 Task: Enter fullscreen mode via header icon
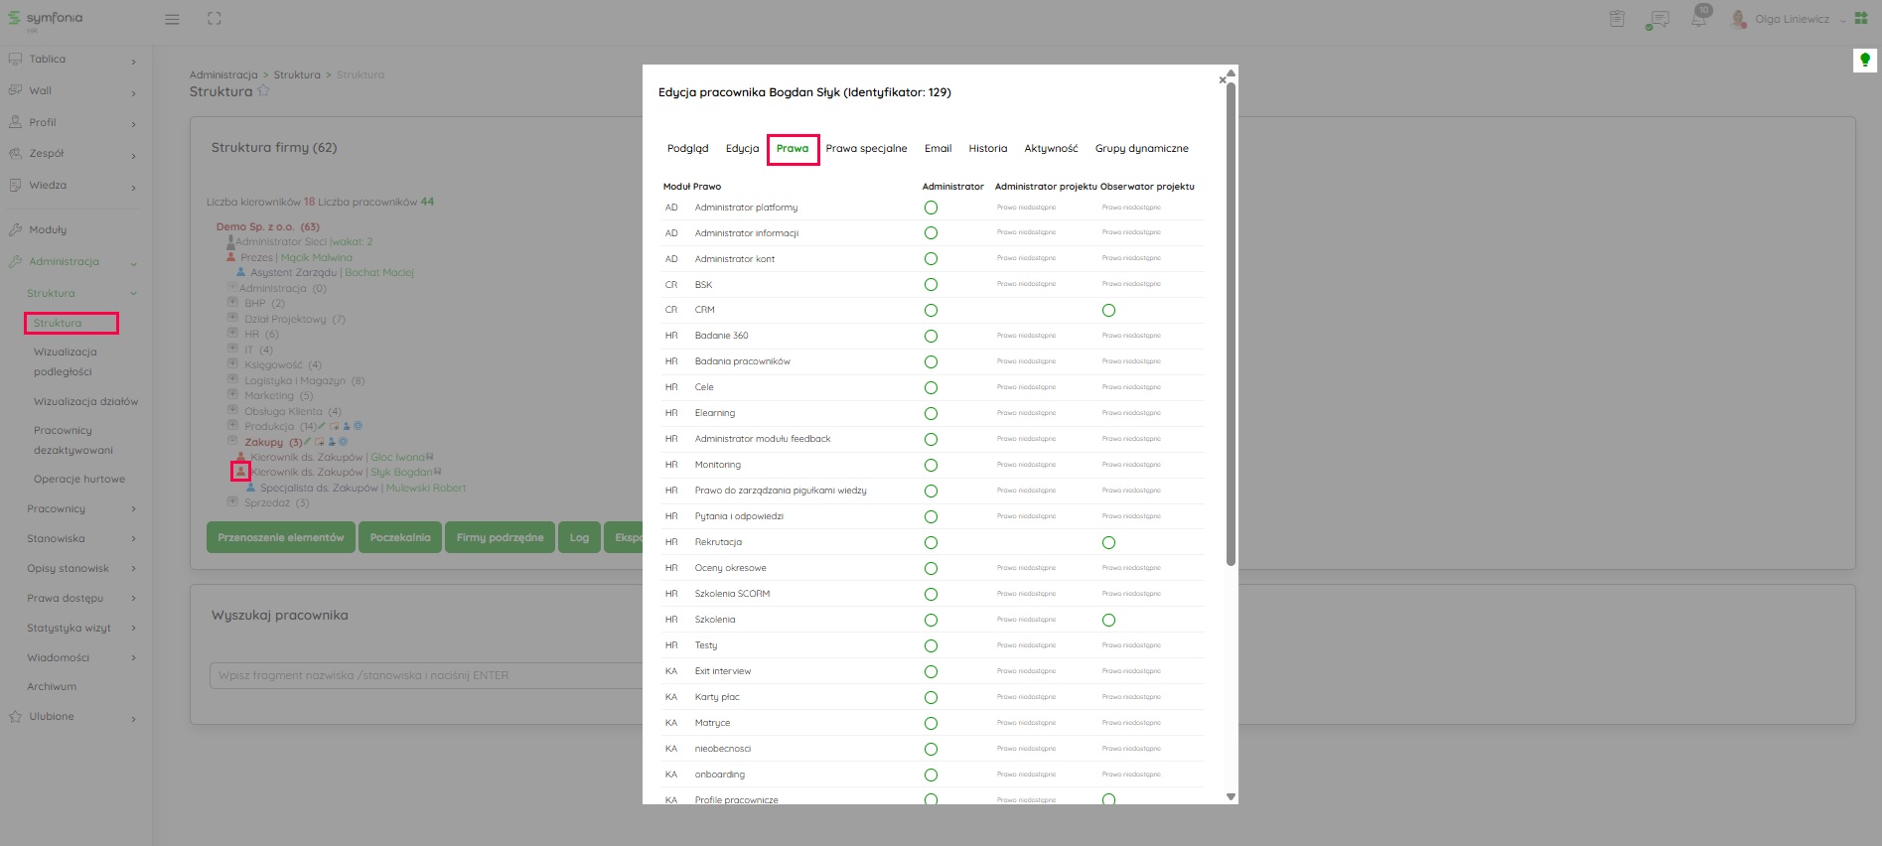click(215, 19)
